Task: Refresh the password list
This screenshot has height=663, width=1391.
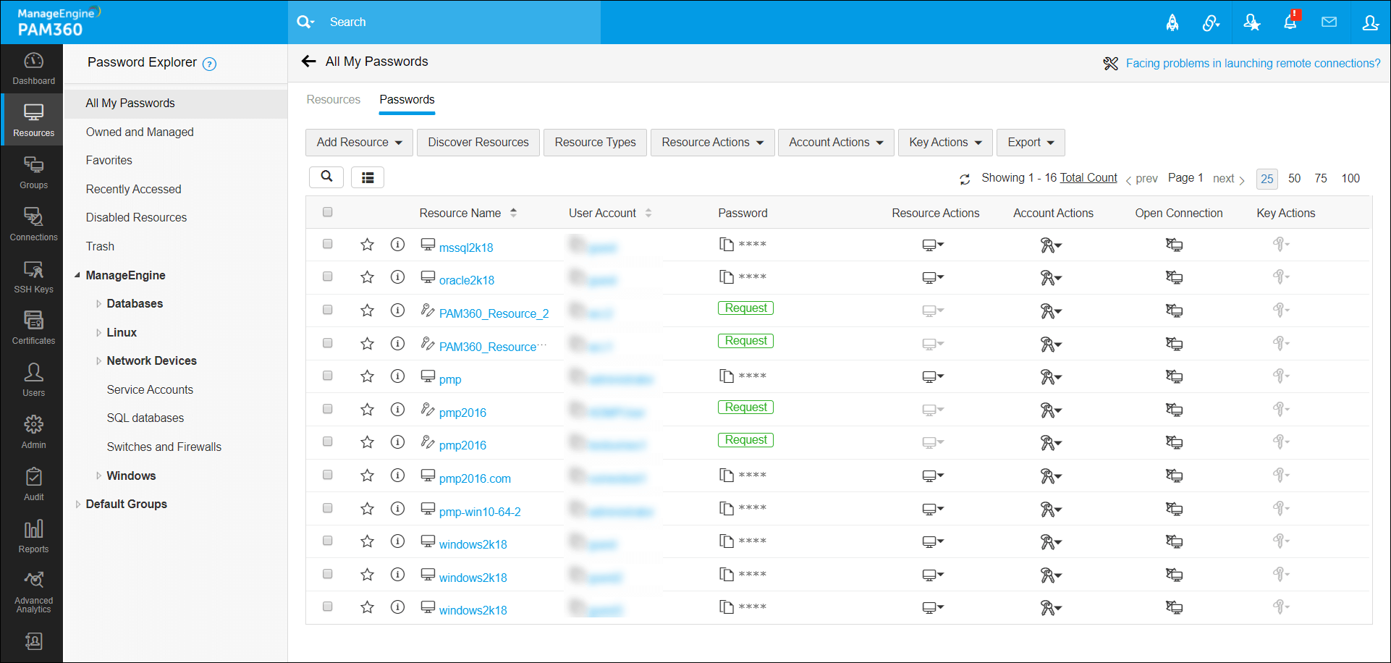Action: coord(965,179)
